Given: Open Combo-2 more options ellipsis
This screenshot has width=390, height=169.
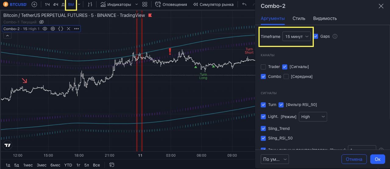Looking at the screenshot, I should (76, 29).
